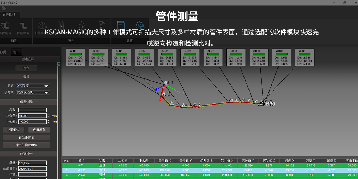Open the 方式 XYZ偏差 dropdown
Screen dimensions: 358x179
click(33, 86)
